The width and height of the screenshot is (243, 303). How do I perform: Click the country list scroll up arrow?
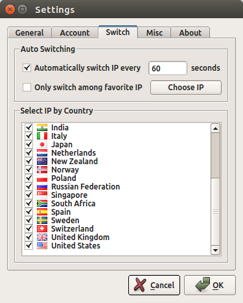(215, 128)
